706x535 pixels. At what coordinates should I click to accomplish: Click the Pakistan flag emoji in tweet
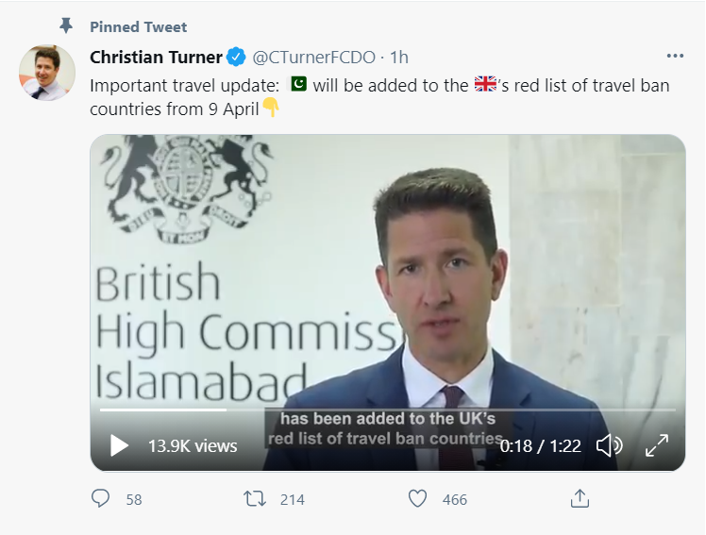pos(296,86)
